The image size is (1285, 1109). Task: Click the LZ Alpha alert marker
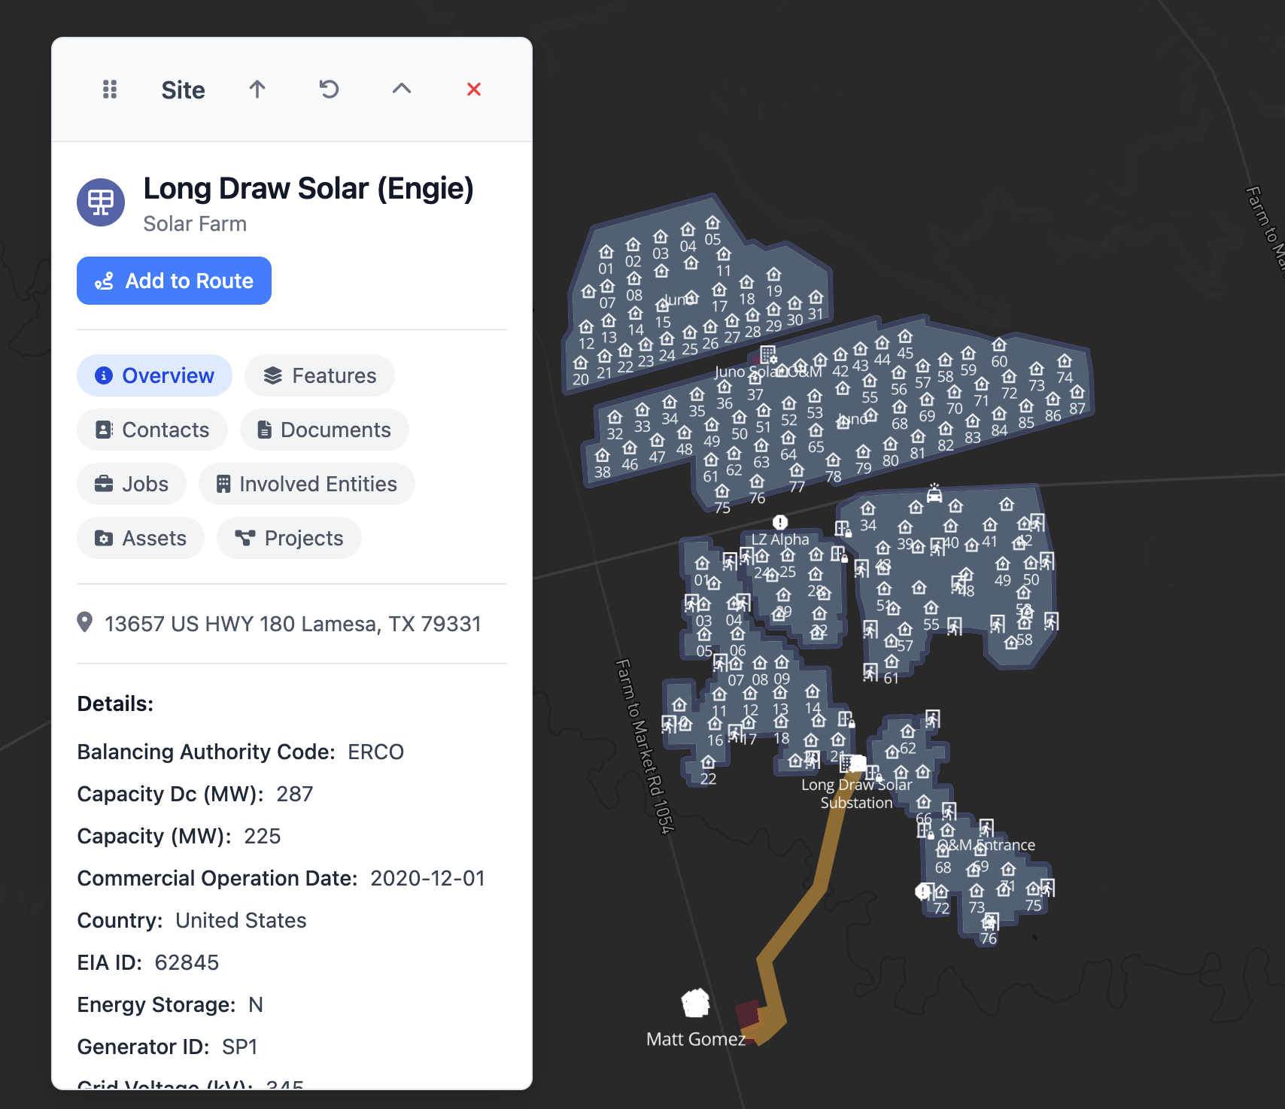coord(780,521)
